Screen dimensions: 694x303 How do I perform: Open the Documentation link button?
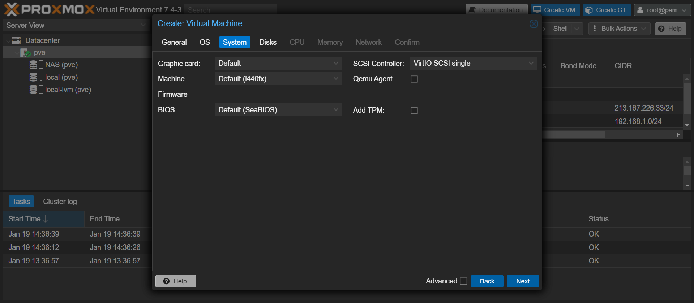497,10
